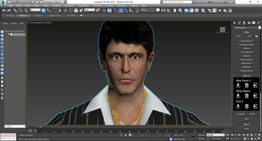Click the object color swatch beside scarface_tony

click(259, 27)
